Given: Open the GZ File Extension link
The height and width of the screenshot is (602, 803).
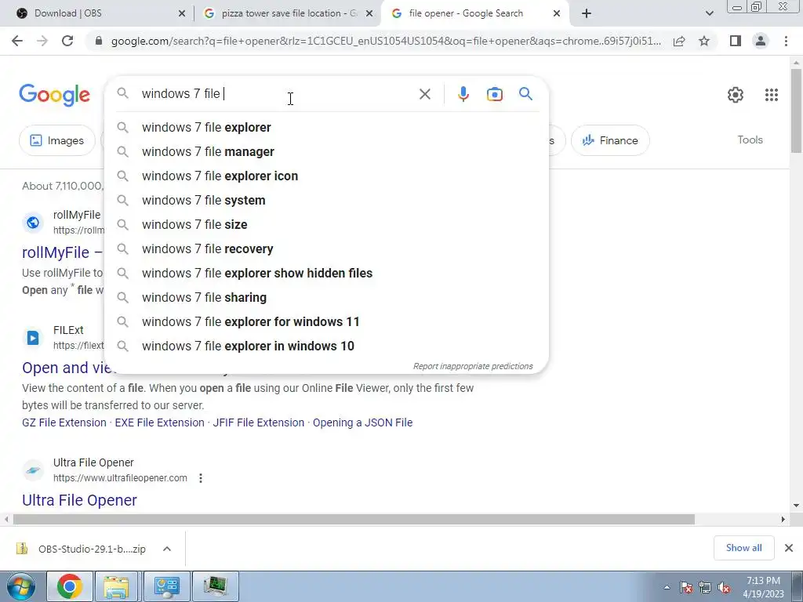Looking at the screenshot, I should coord(64,422).
